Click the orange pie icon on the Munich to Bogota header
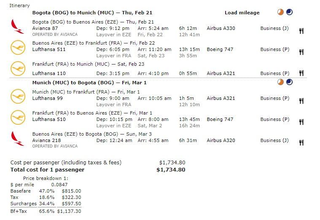The width and height of the screenshot is (320, 220). [281, 82]
